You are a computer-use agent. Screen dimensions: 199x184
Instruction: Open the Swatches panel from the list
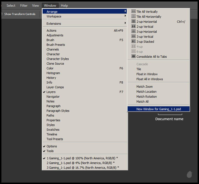point(53,130)
